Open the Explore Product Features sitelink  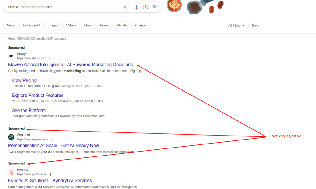click(x=37, y=96)
